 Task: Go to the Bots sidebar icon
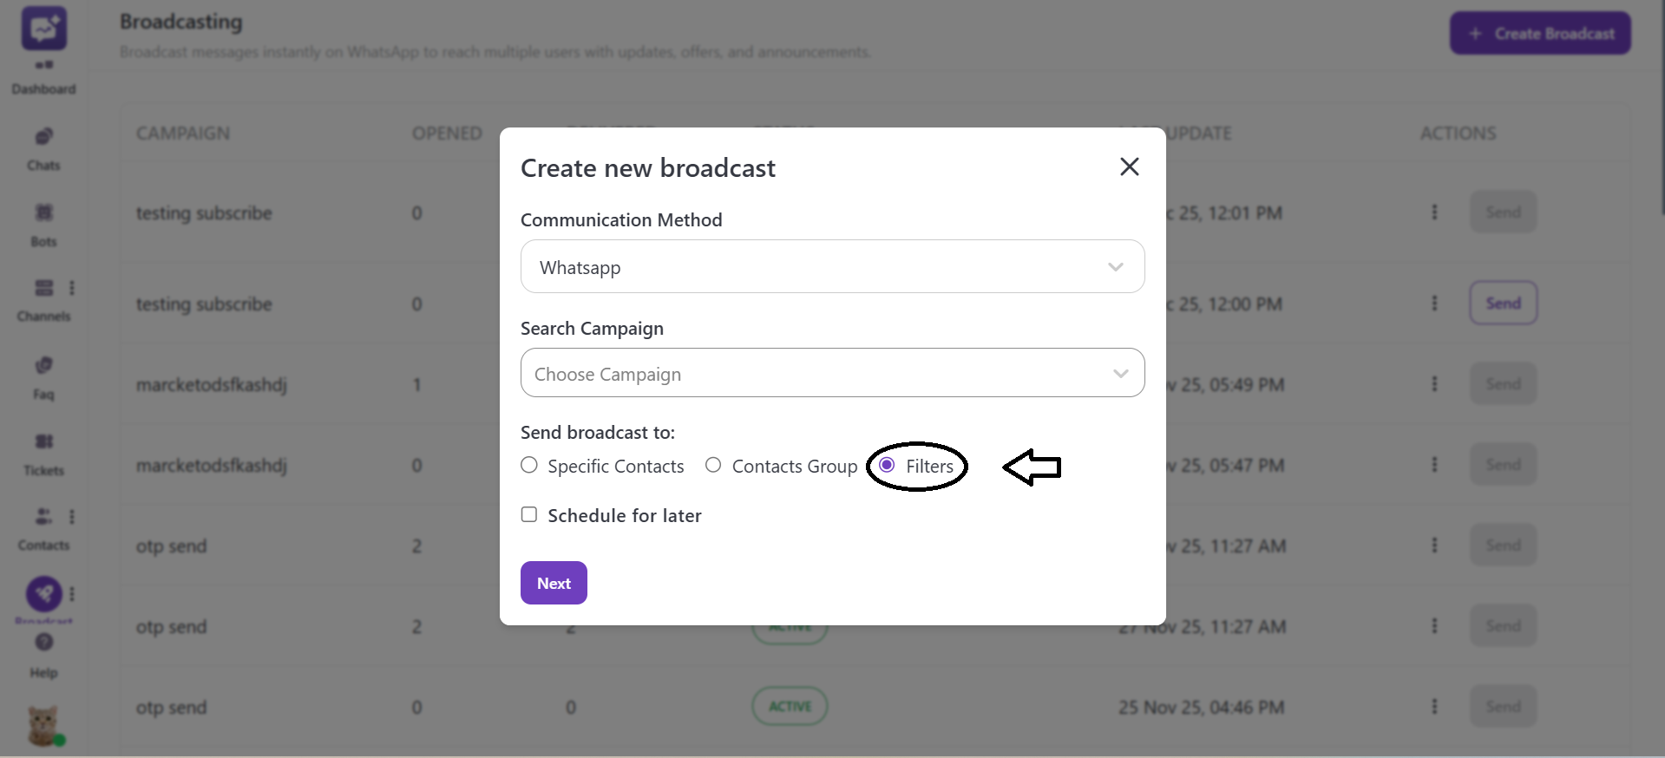(x=44, y=212)
